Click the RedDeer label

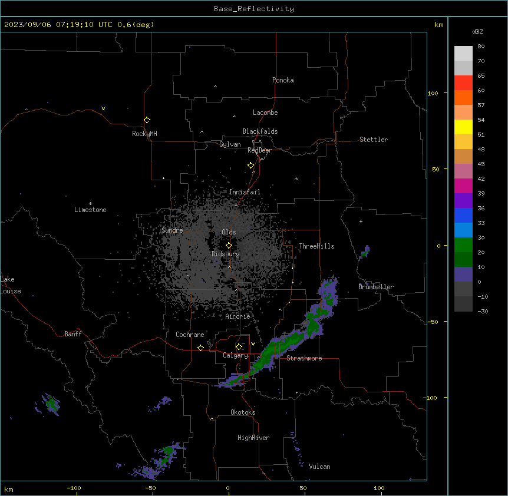click(259, 150)
